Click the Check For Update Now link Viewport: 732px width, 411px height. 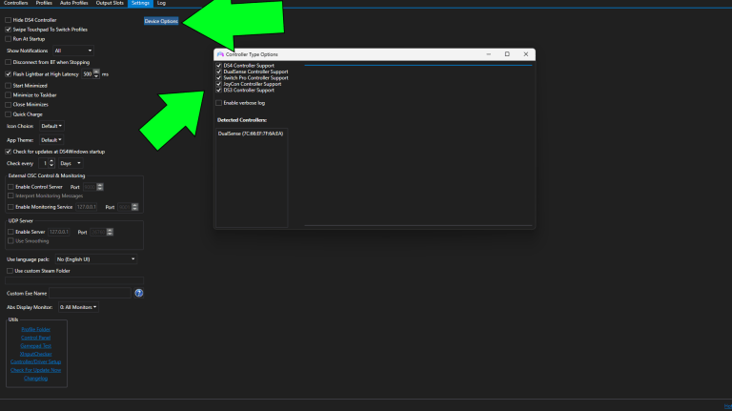35,370
